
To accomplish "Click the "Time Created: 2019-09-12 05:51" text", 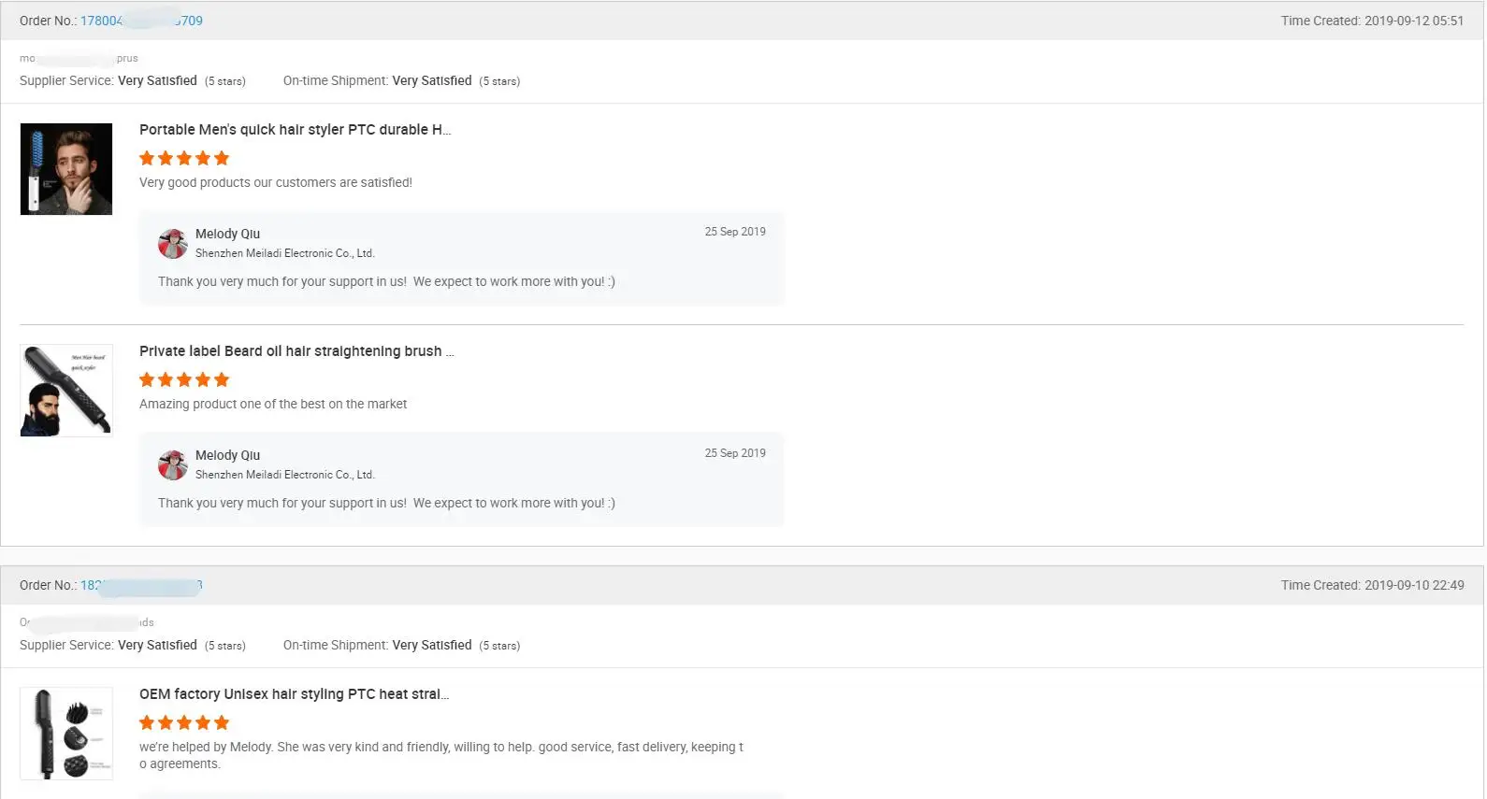I will tap(1372, 21).
